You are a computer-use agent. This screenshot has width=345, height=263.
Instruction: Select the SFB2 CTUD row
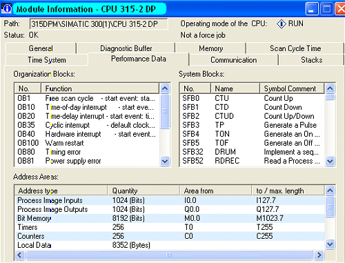pyautogui.click(x=253, y=116)
